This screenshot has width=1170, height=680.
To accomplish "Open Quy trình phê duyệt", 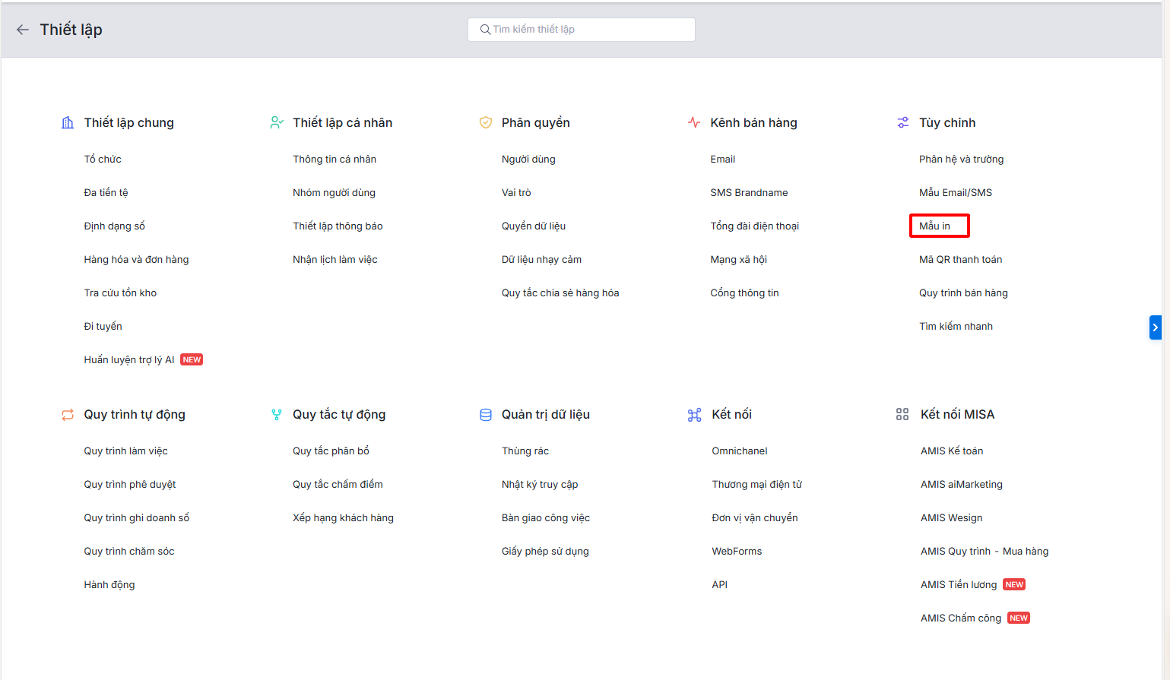I will point(130,485).
